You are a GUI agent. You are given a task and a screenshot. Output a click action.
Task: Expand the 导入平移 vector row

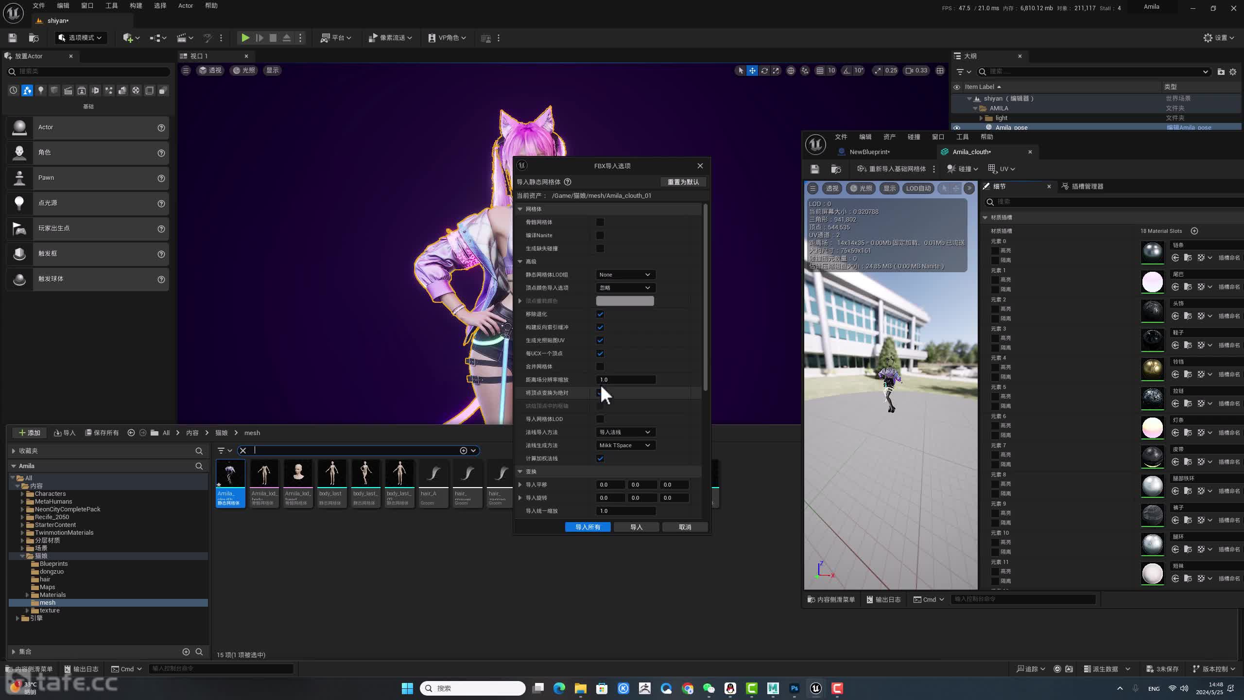[x=520, y=485]
